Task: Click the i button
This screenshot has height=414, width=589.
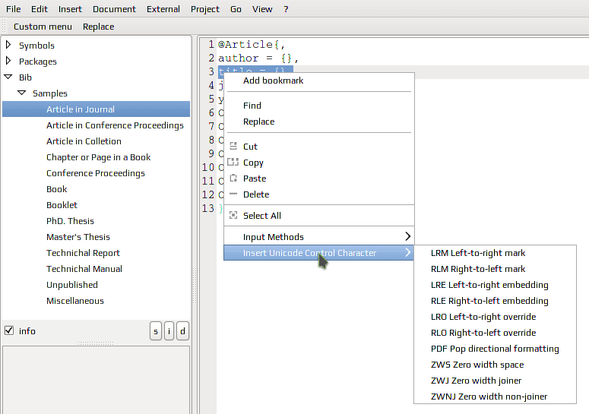Action: point(169,331)
